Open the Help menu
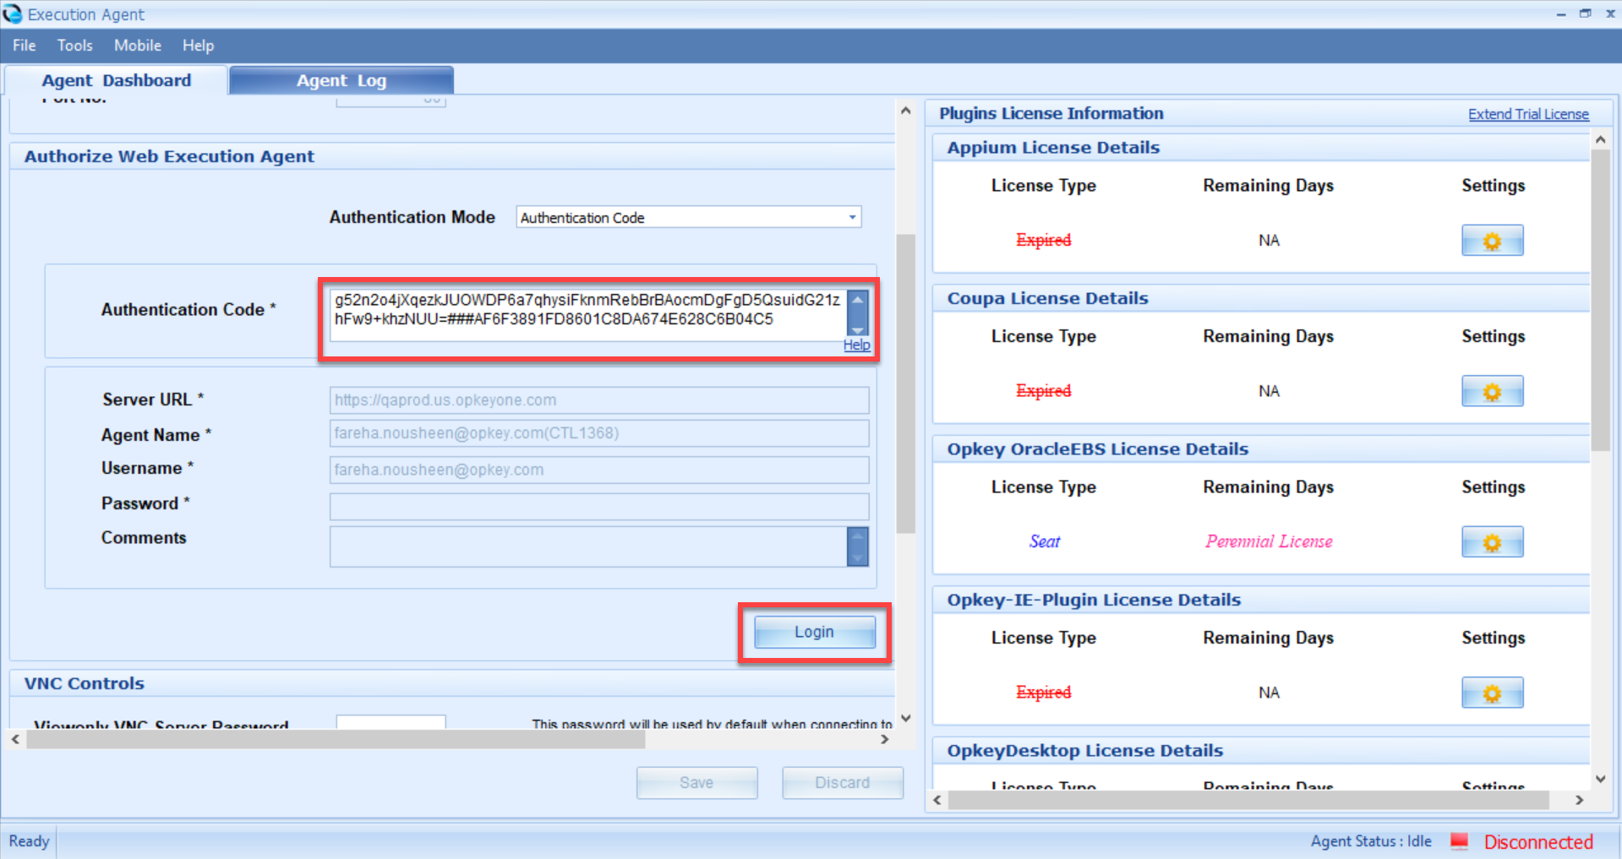1622x859 pixels. [199, 46]
